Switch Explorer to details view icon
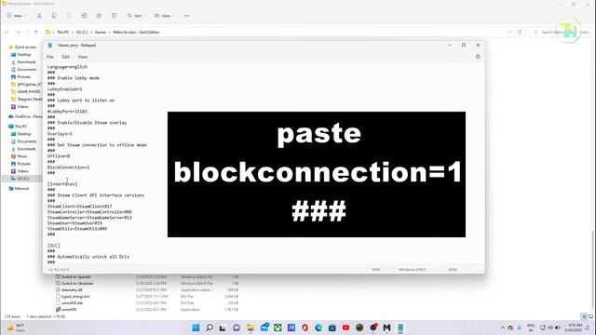This screenshot has height=335, width=596. click(584, 316)
